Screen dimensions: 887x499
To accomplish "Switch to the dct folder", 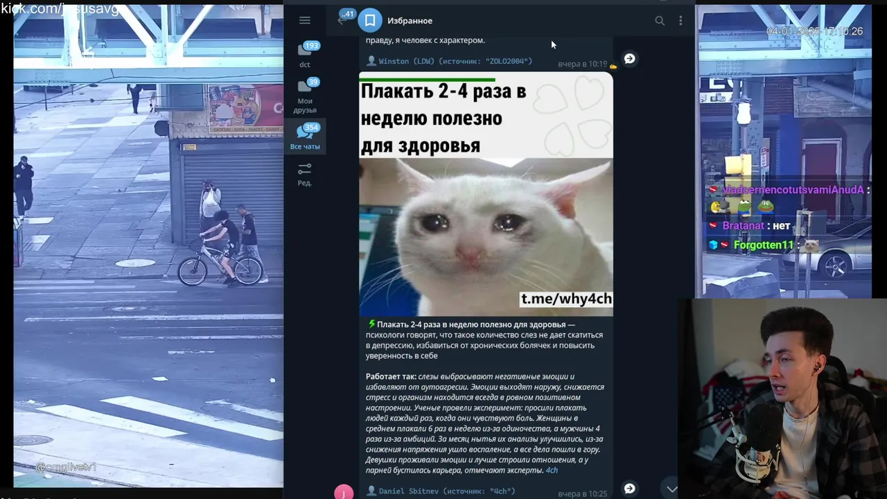I will coord(305,55).
